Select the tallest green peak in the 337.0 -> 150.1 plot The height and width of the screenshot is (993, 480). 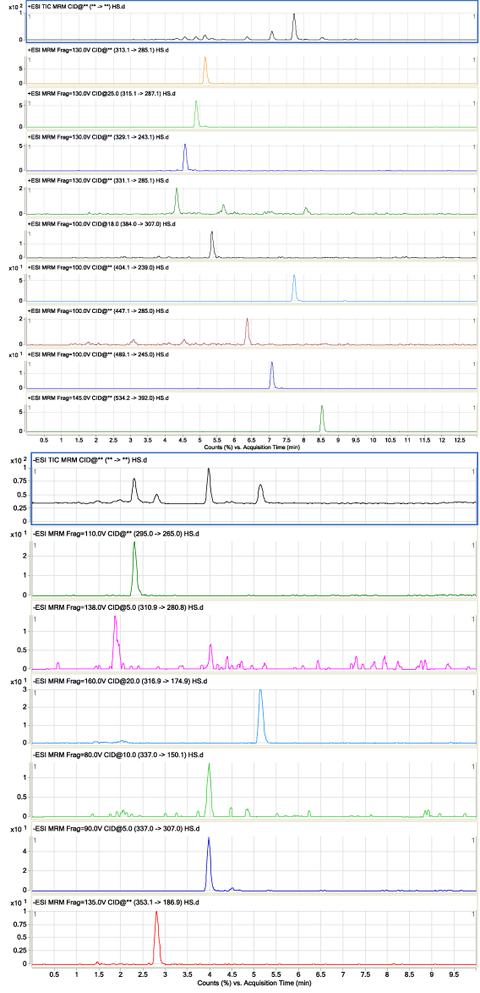point(209,789)
